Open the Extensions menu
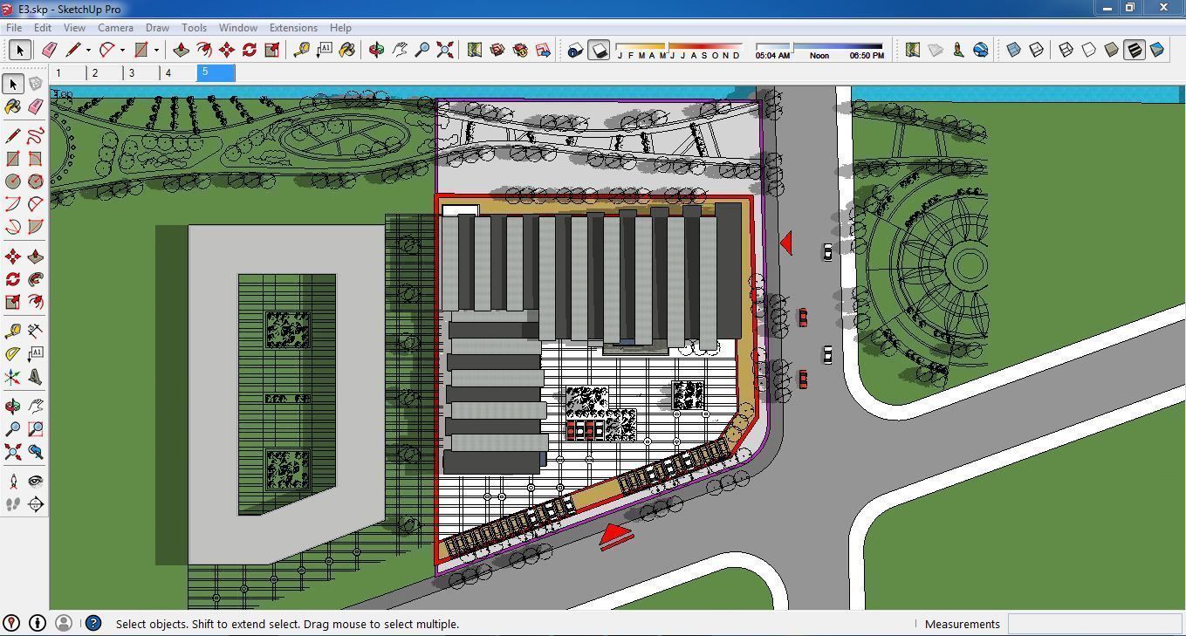This screenshot has width=1186, height=636. tap(293, 28)
